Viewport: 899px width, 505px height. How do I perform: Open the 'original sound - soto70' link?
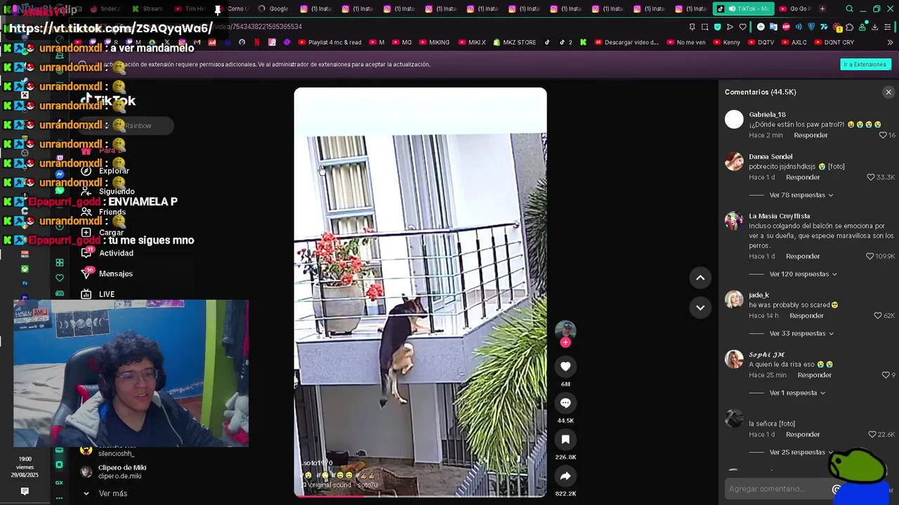[x=339, y=485]
